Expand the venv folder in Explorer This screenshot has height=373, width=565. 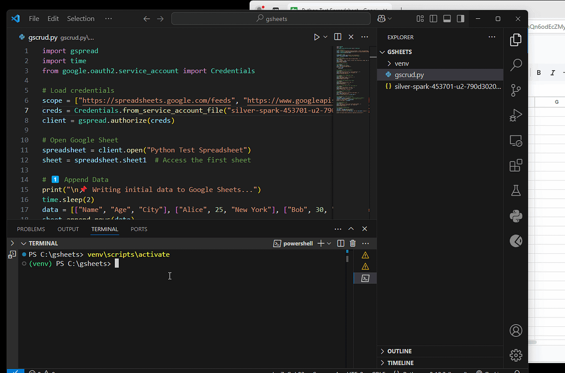(403, 63)
